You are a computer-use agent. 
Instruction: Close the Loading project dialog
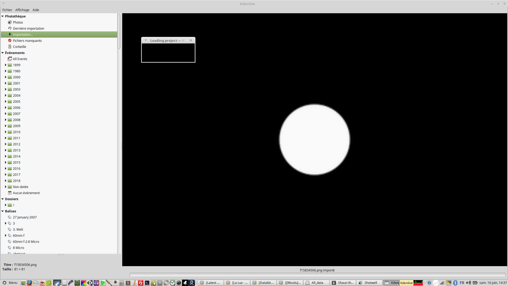pyautogui.click(x=191, y=41)
